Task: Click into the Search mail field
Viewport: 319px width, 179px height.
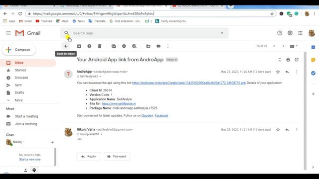Action: coord(145,33)
